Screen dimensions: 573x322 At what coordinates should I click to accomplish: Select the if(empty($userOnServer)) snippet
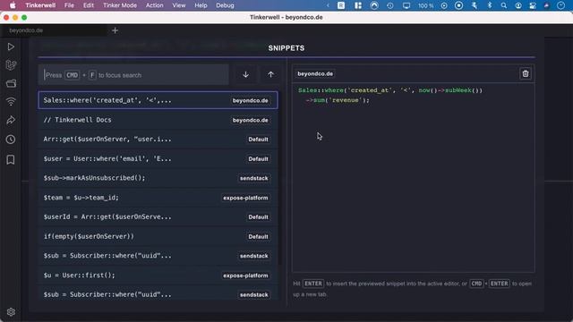(158, 236)
